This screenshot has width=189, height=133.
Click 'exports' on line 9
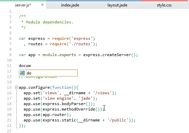(x=68, y=55)
